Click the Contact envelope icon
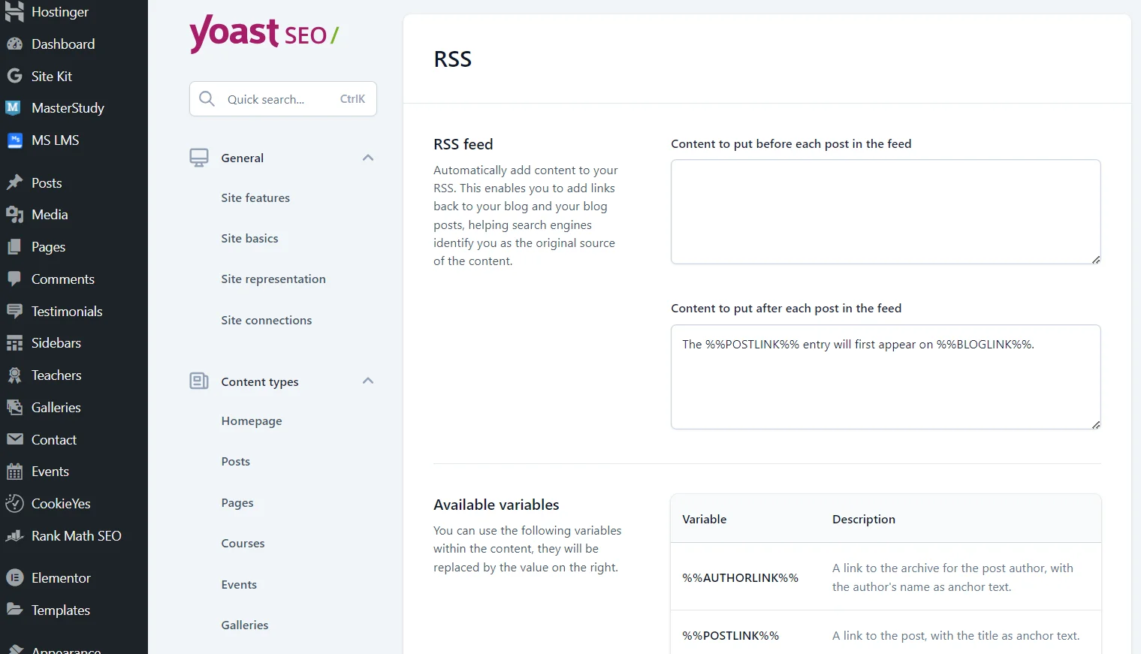The height and width of the screenshot is (654, 1141). tap(14, 439)
